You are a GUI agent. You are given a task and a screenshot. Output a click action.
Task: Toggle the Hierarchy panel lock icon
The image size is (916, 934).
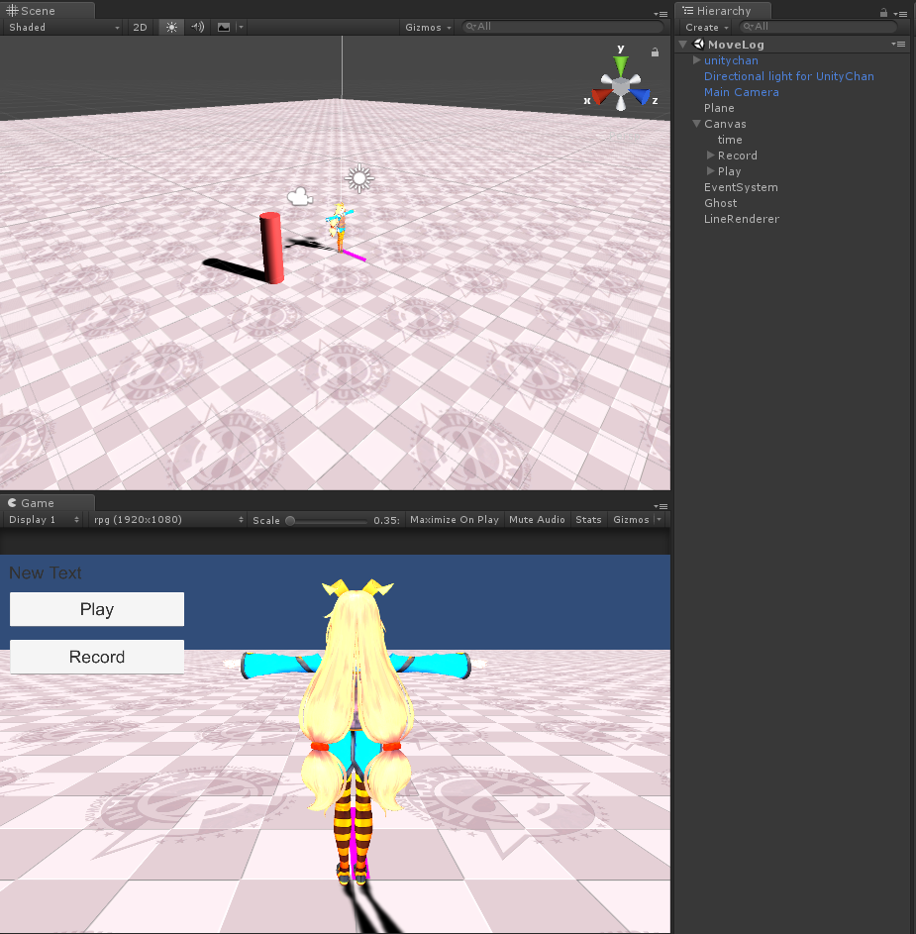[x=884, y=13]
